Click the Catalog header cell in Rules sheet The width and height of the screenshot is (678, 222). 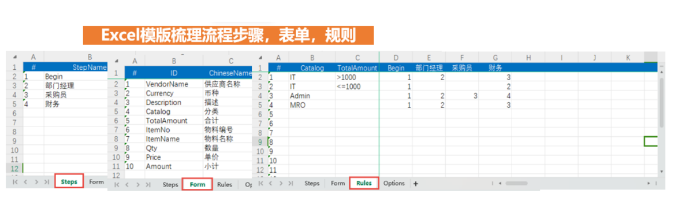coord(312,68)
